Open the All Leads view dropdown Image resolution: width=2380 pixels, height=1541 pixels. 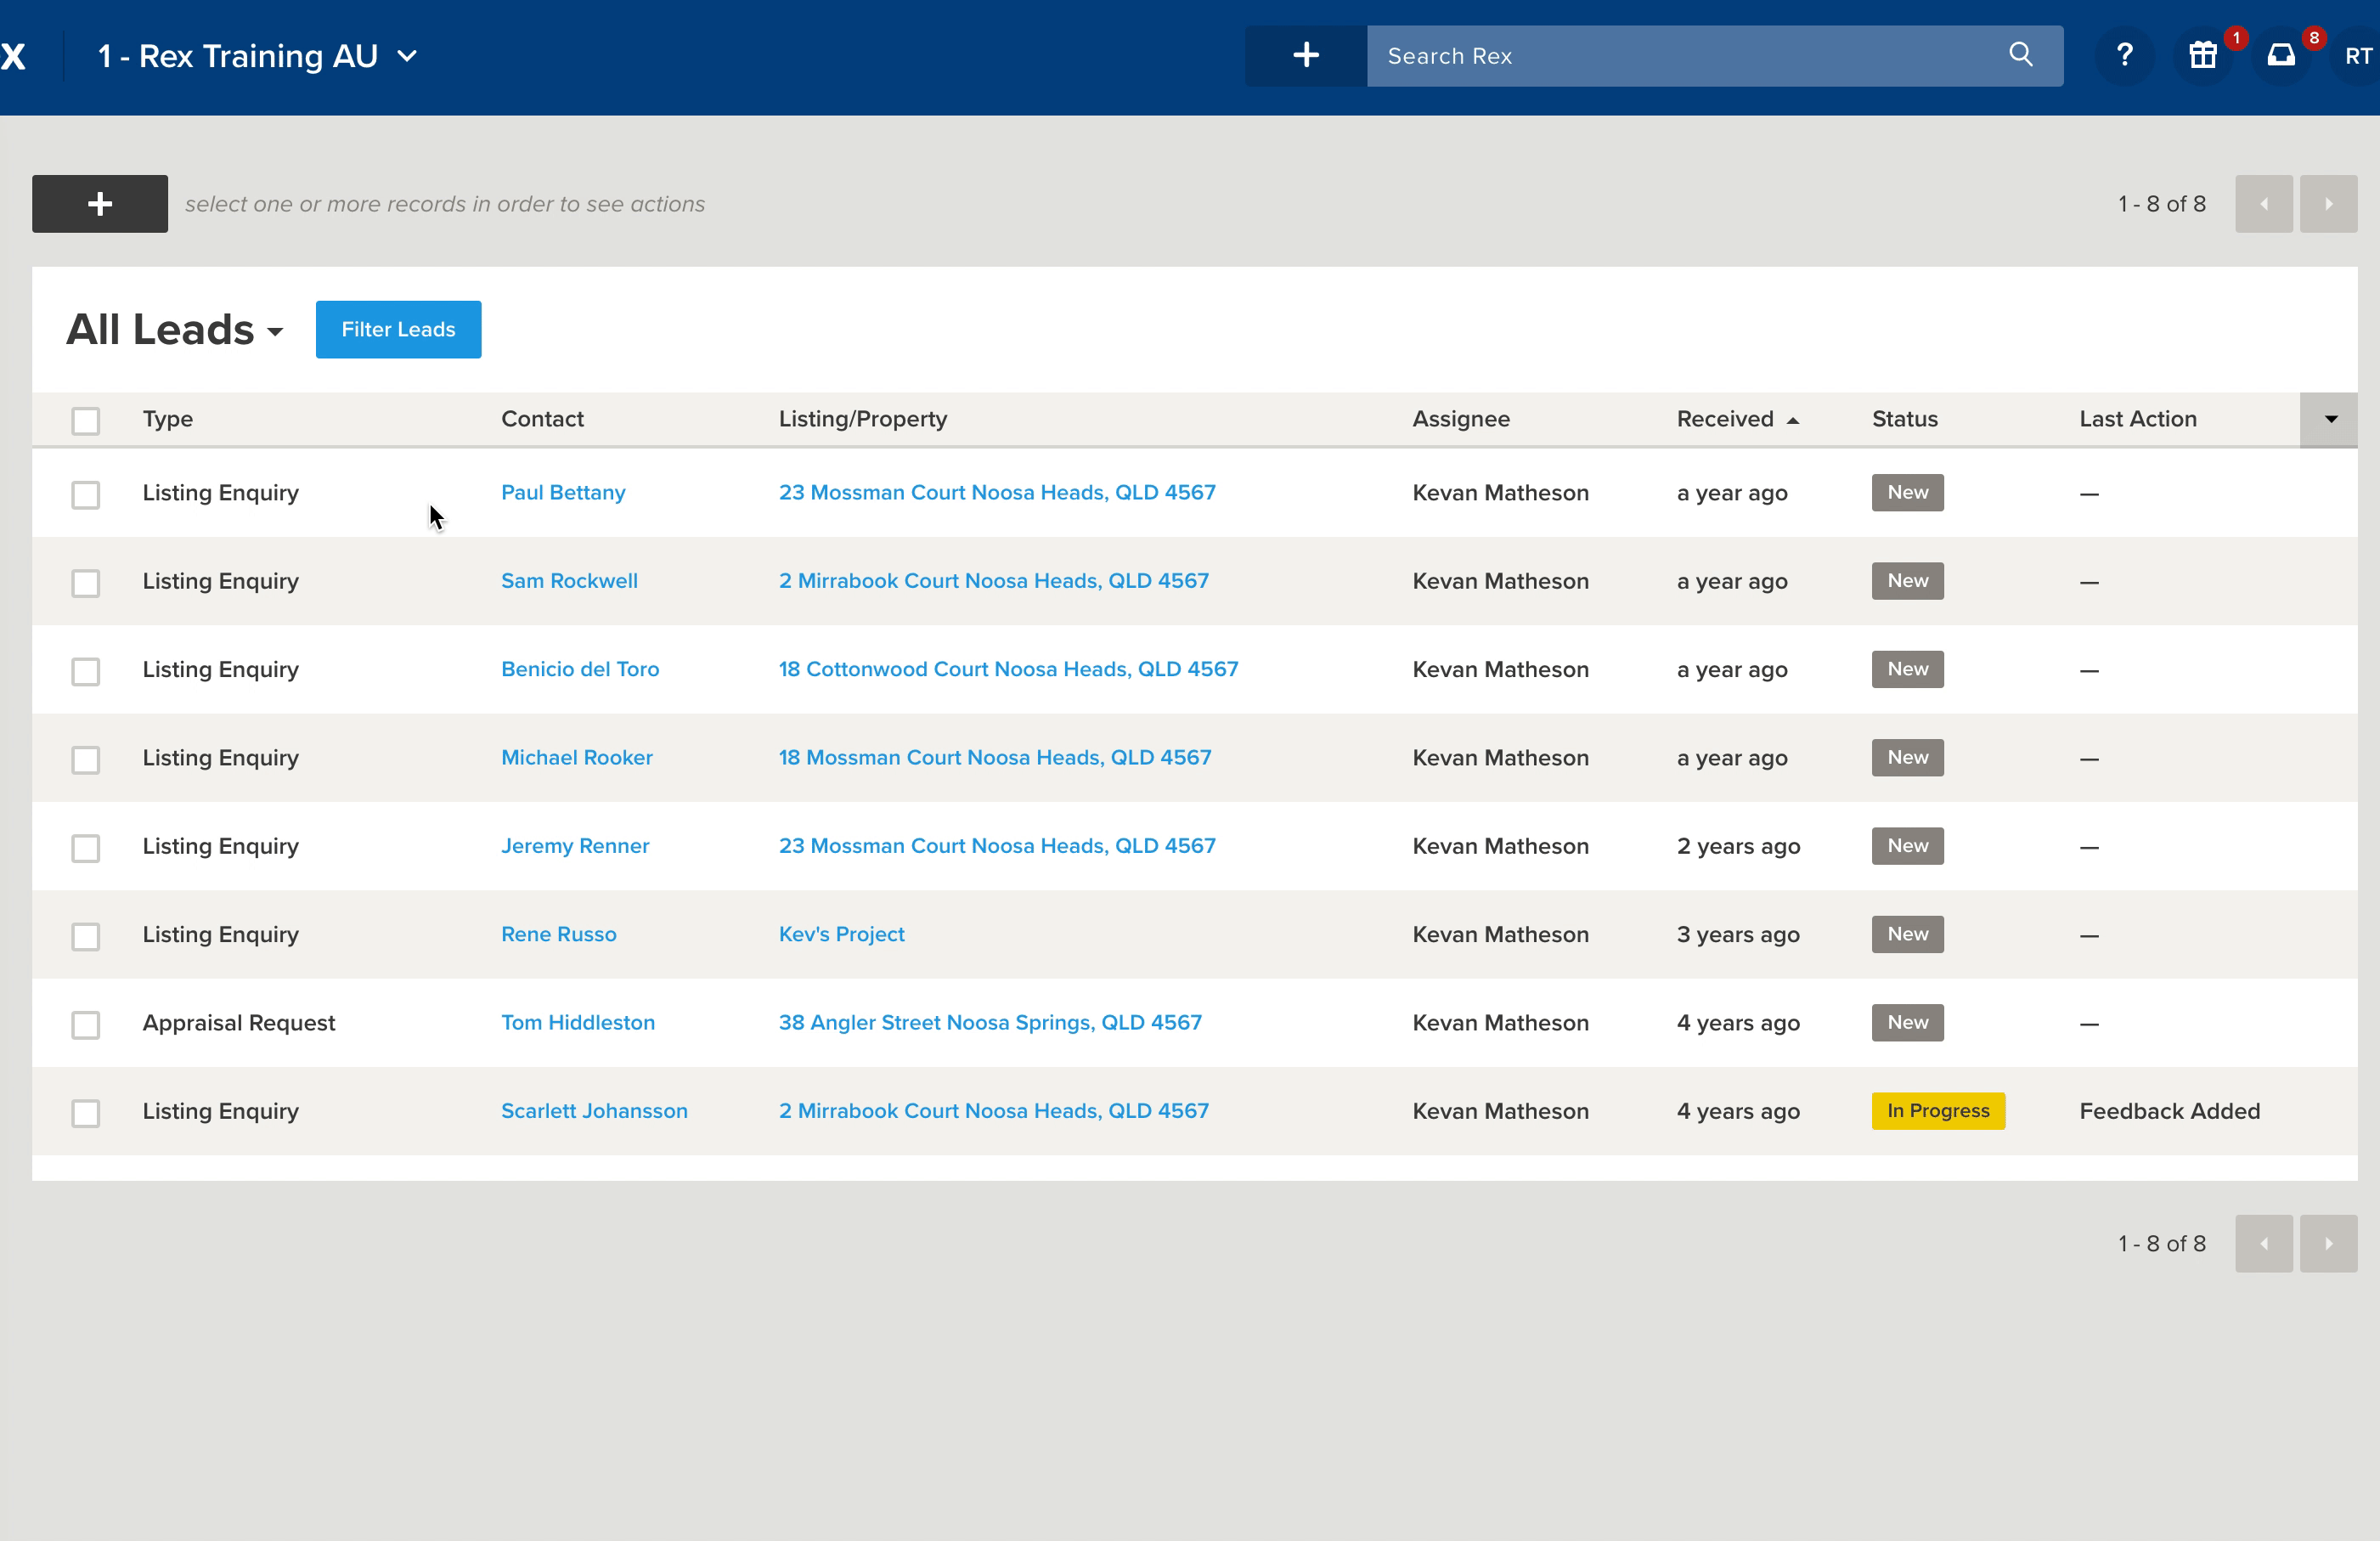[175, 330]
